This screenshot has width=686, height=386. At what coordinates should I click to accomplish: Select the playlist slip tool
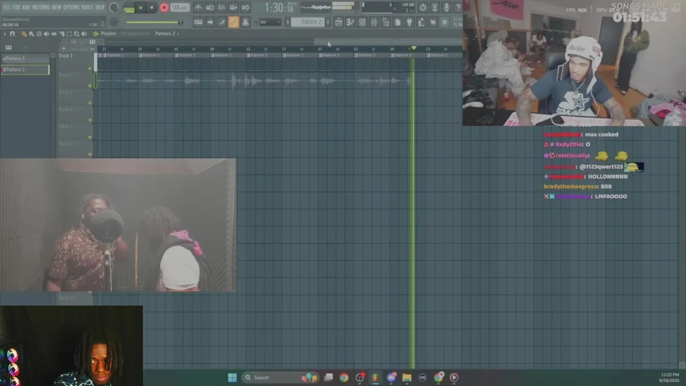pos(54,34)
